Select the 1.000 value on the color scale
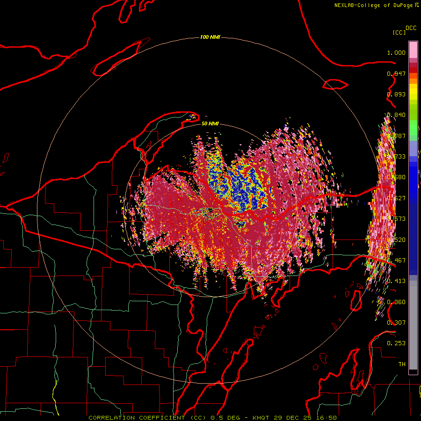 click(396, 52)
